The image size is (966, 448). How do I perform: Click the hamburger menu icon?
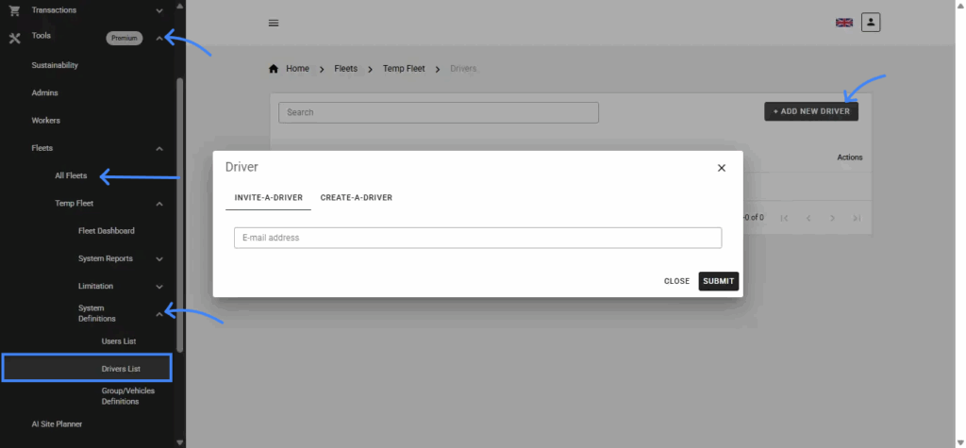274,23
